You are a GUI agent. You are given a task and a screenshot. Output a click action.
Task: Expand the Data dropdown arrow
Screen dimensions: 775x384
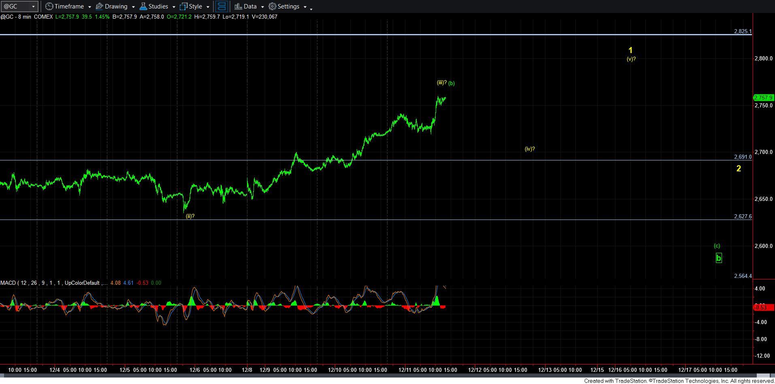coord(262,7)
